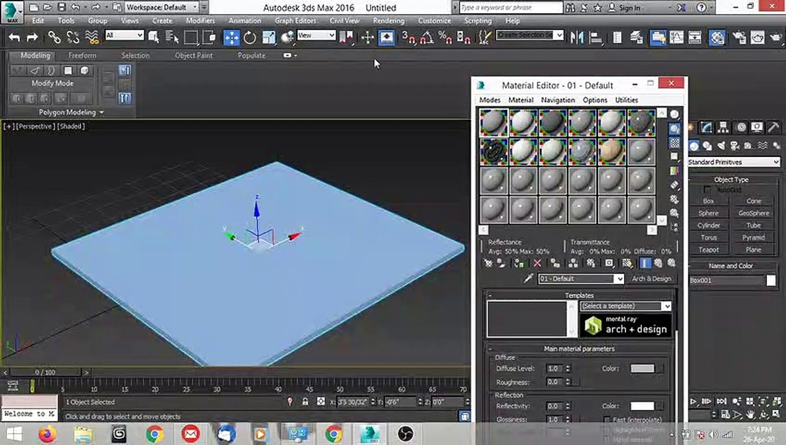786x445 pixels.
Task: Open Create Selection Set dropdown
Action: (530, 35)
